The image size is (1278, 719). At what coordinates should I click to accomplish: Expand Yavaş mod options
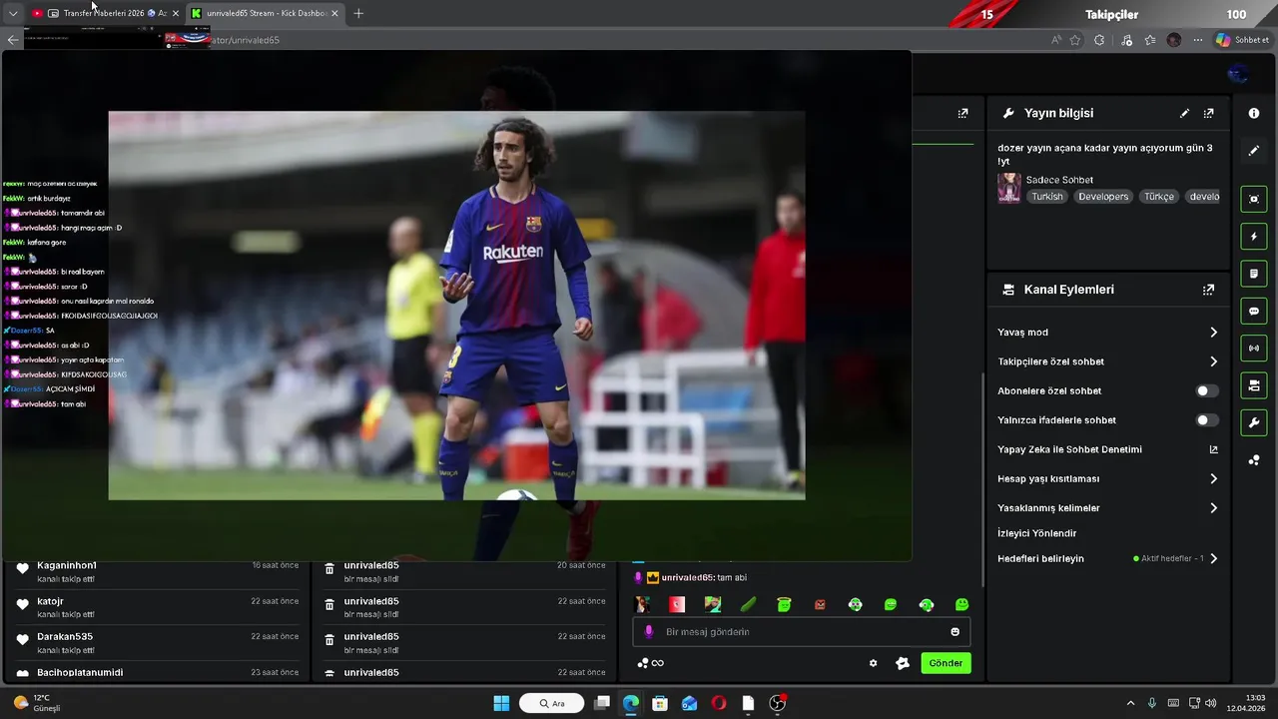pos(1214,333)
